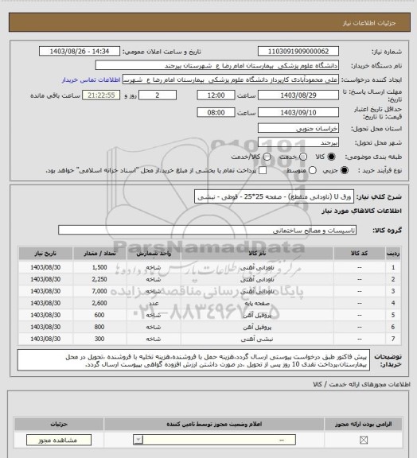Click quantity 800 in row 6
The height and width of the screenshot is (458, 417).
click(x=99, y=327)
